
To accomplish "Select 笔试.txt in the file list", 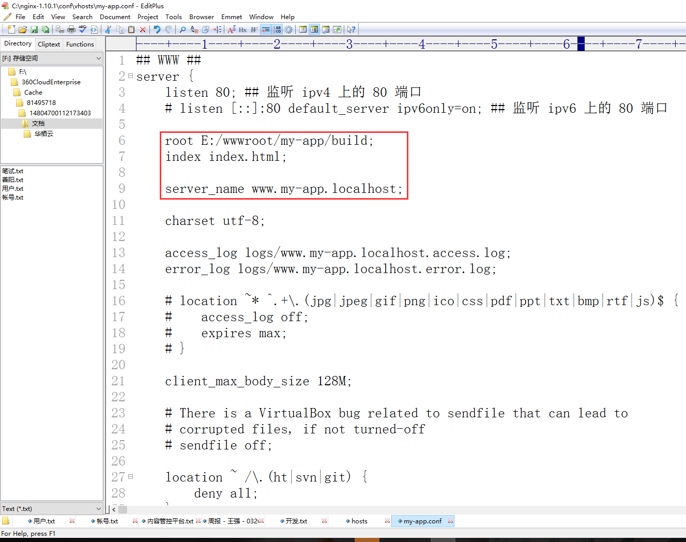I will click(13, 171).
